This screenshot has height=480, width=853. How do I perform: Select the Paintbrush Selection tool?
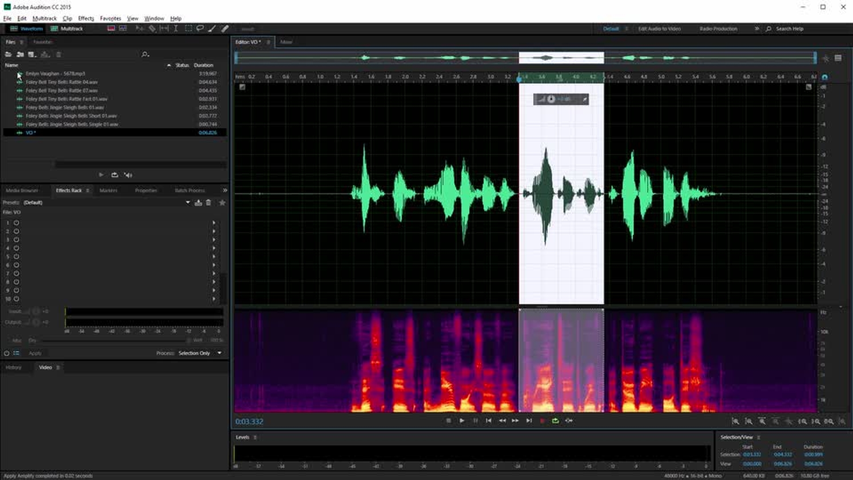coord(212,28)
